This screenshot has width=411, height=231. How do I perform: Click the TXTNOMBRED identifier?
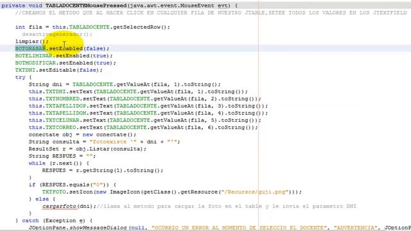pyautogui.click(x=62, y=99)
